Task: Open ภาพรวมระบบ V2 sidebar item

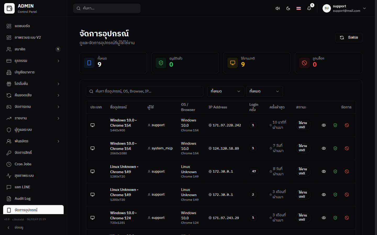Action: point(33,38)
